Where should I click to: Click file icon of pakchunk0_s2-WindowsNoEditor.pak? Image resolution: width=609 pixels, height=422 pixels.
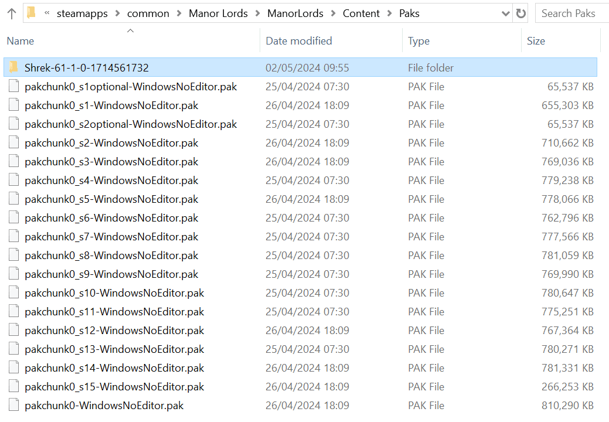coord(14,142)
